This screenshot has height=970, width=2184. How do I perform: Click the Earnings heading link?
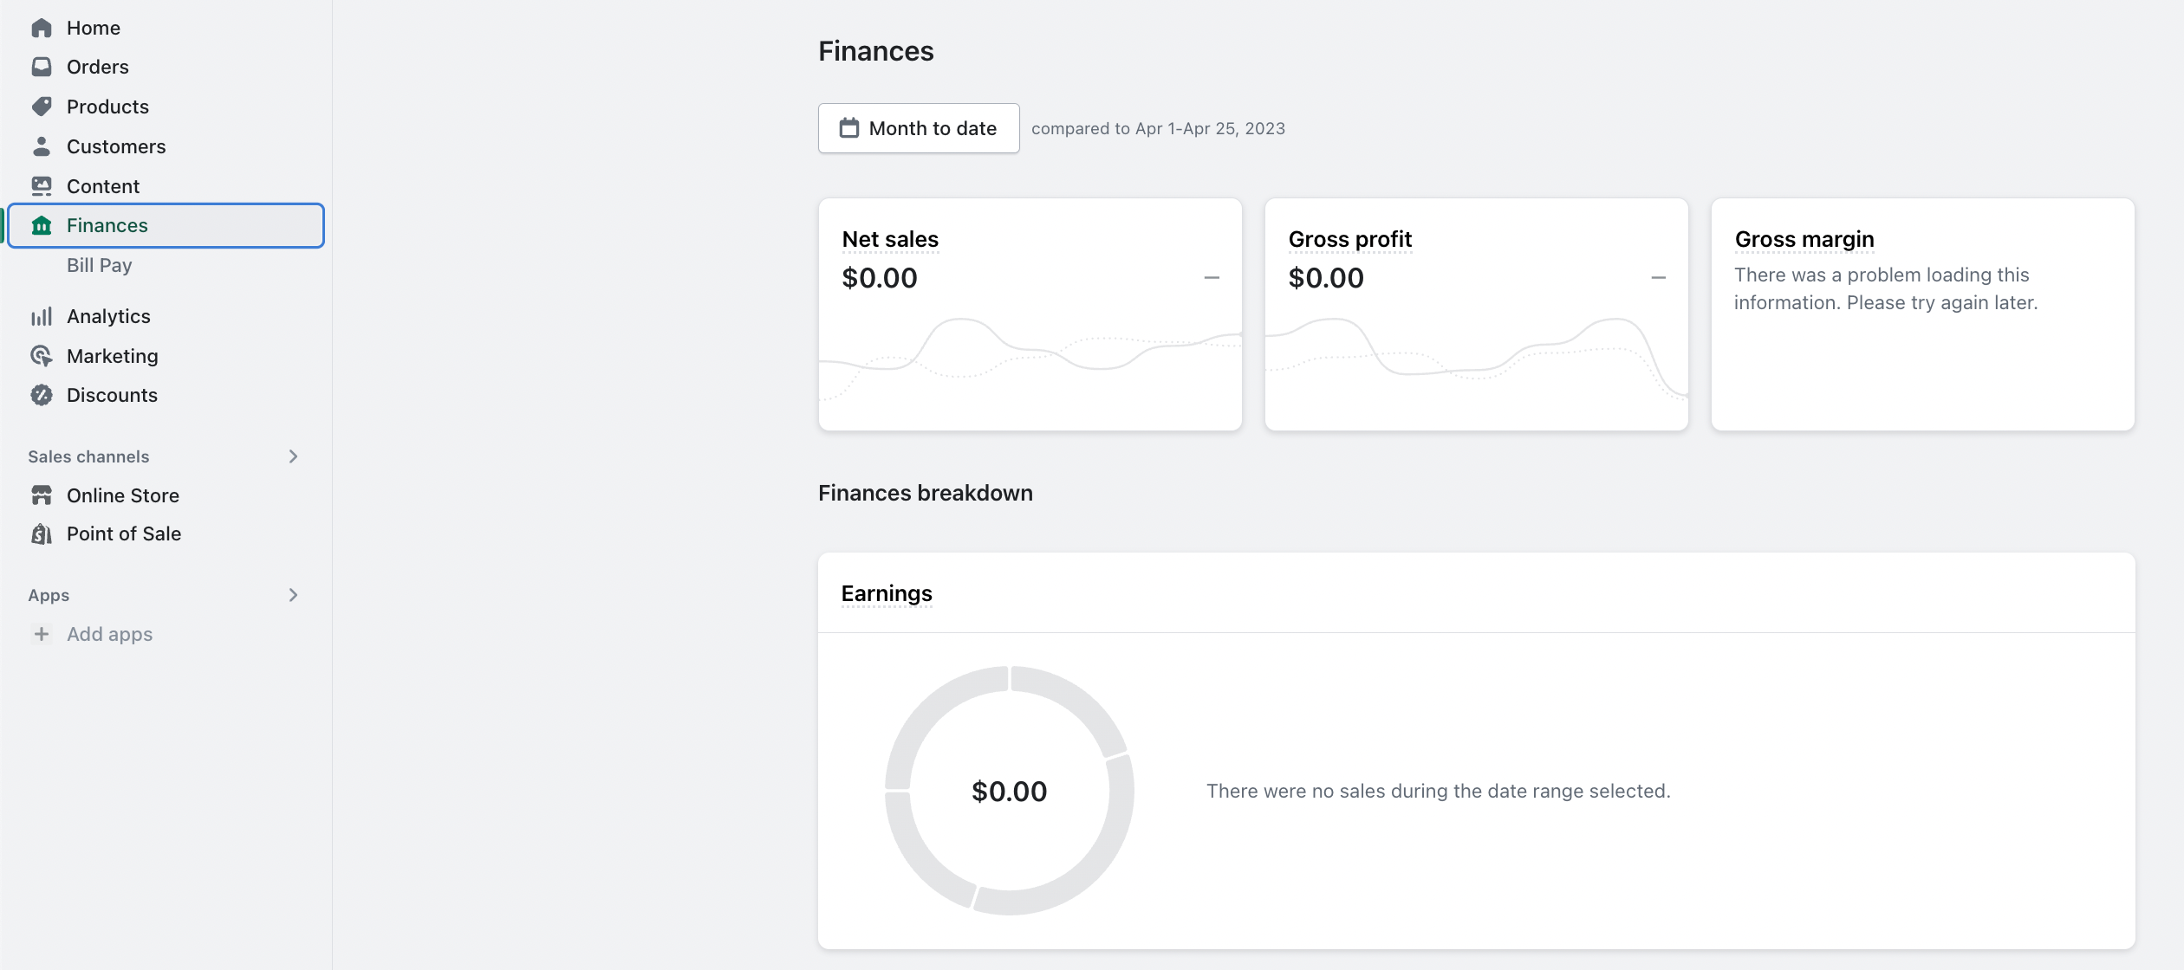tap(887, 593)
